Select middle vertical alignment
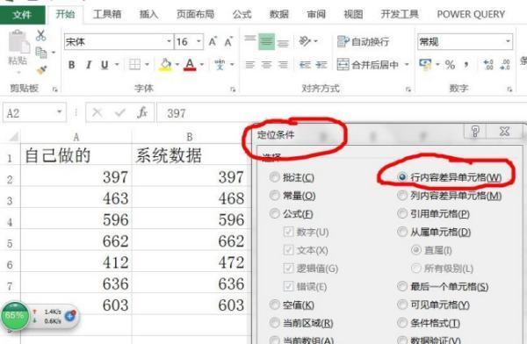527x344 pixels. coord(266,41)
